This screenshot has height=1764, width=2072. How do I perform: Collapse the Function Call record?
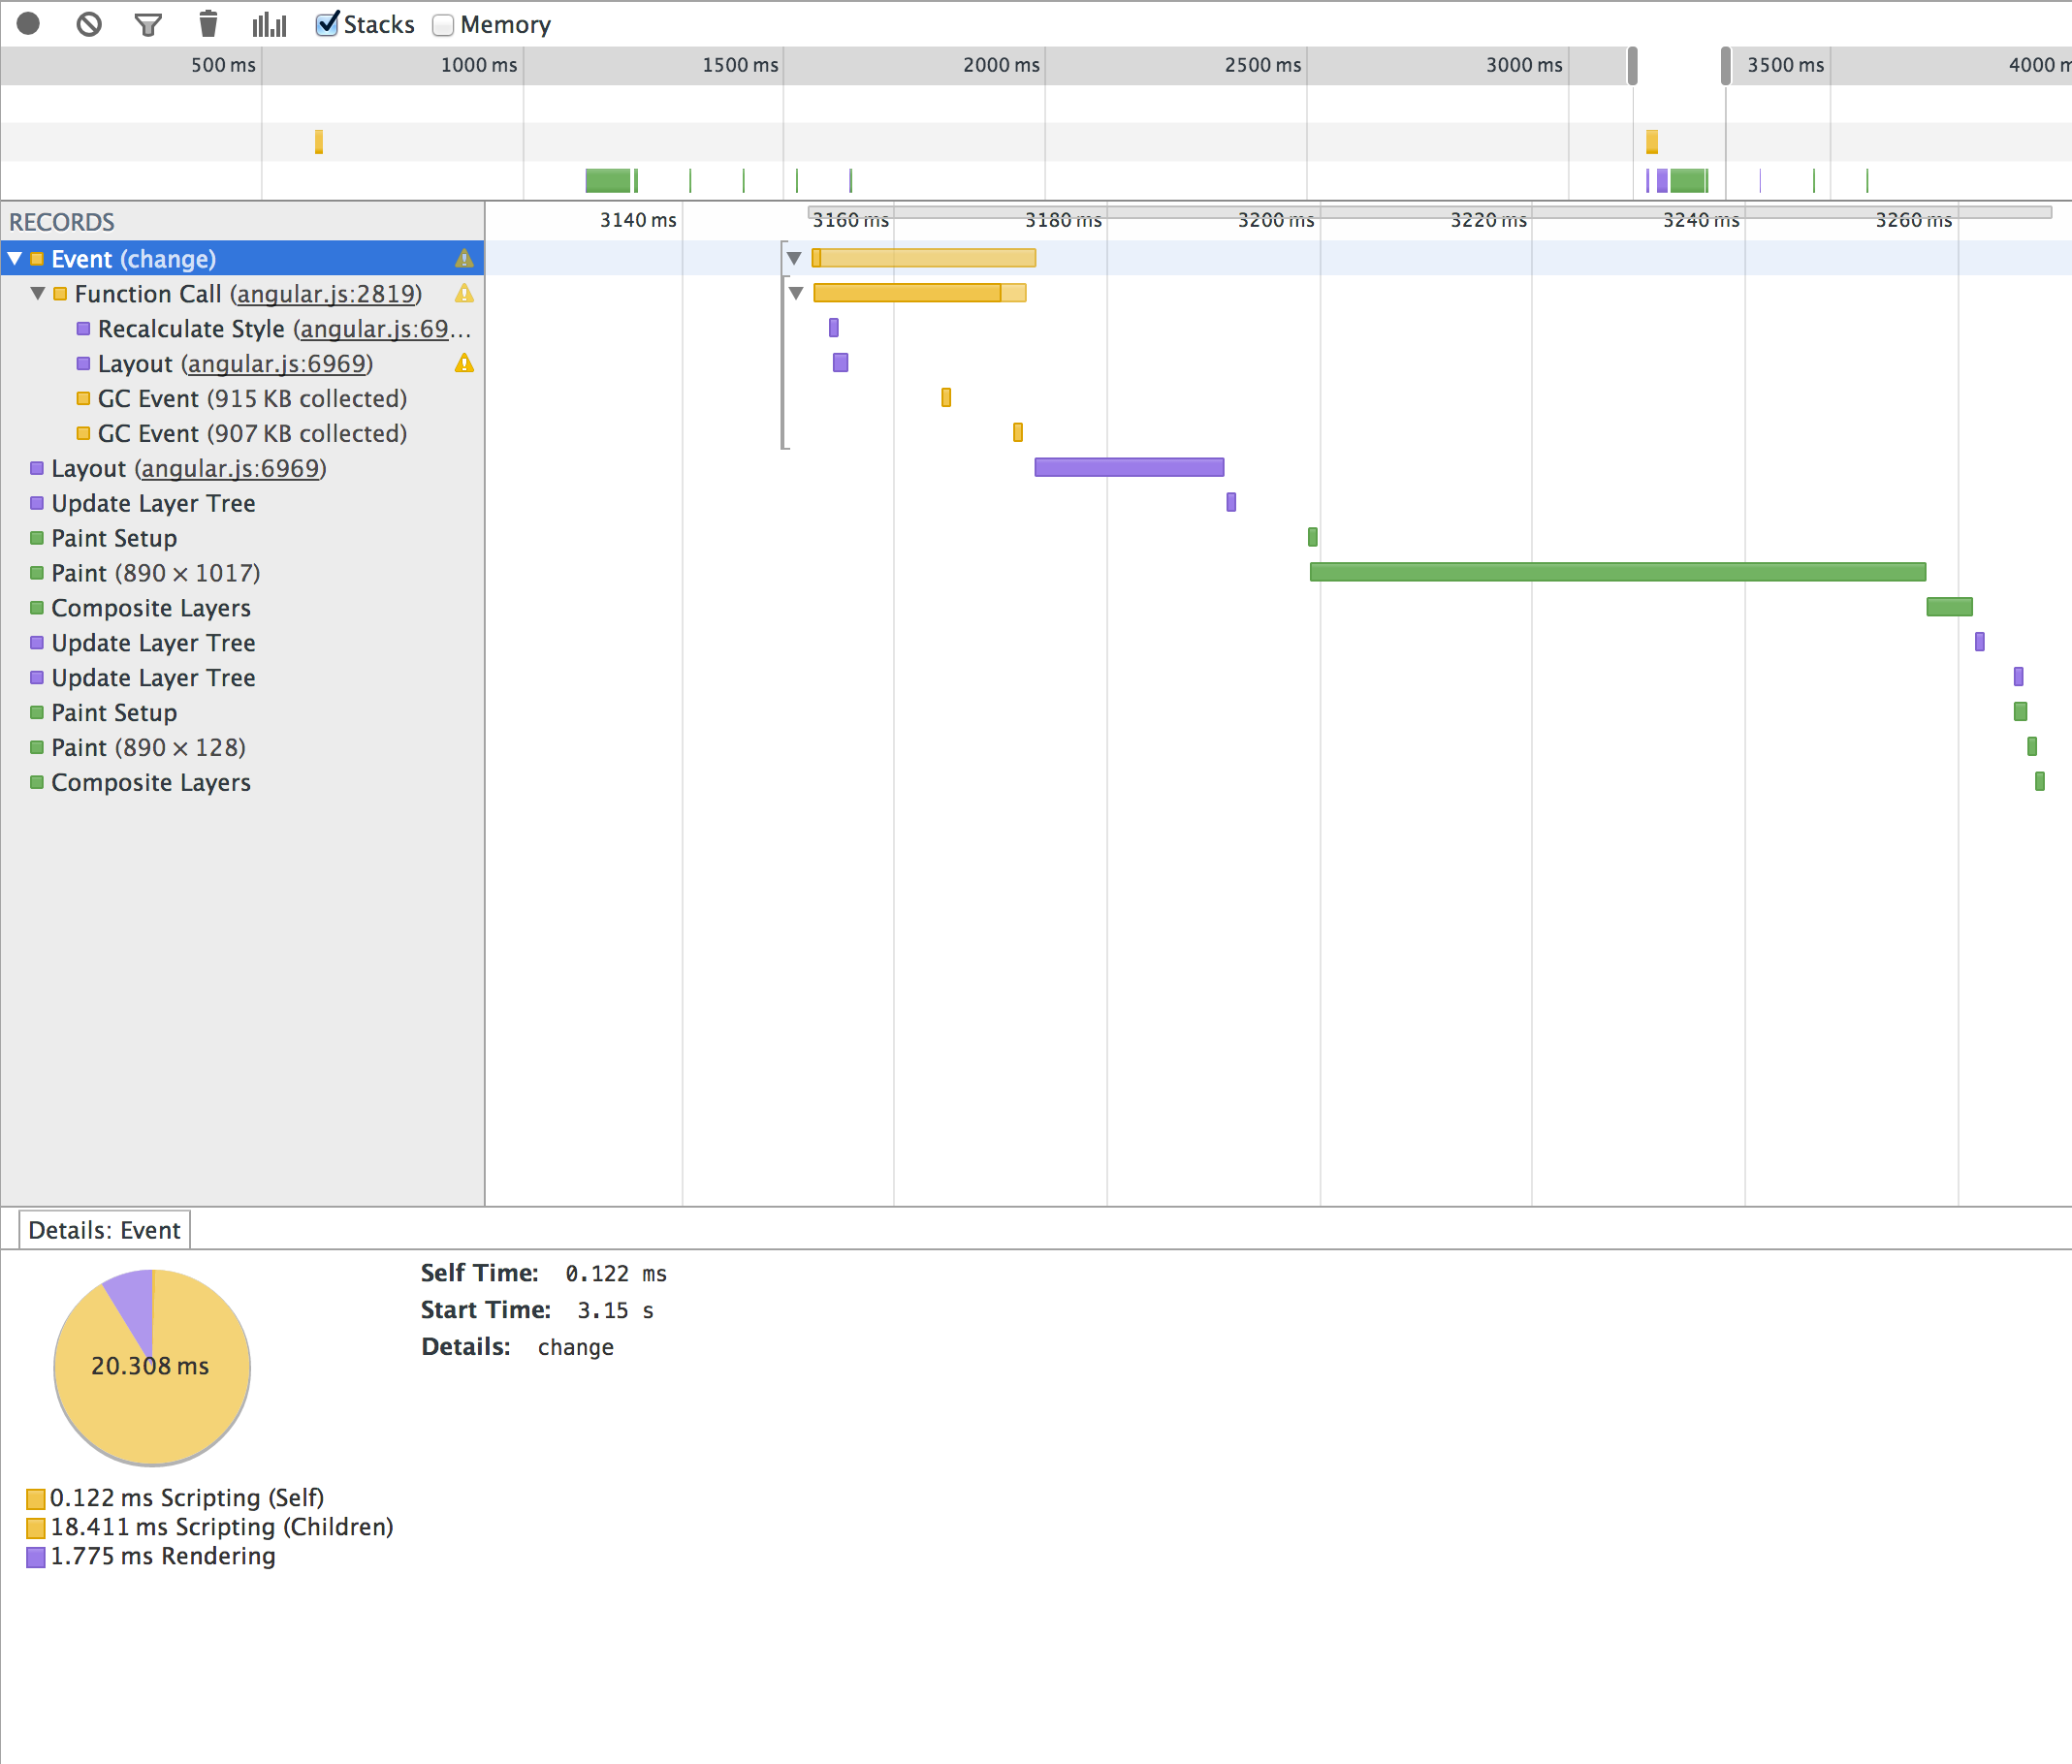38,294
